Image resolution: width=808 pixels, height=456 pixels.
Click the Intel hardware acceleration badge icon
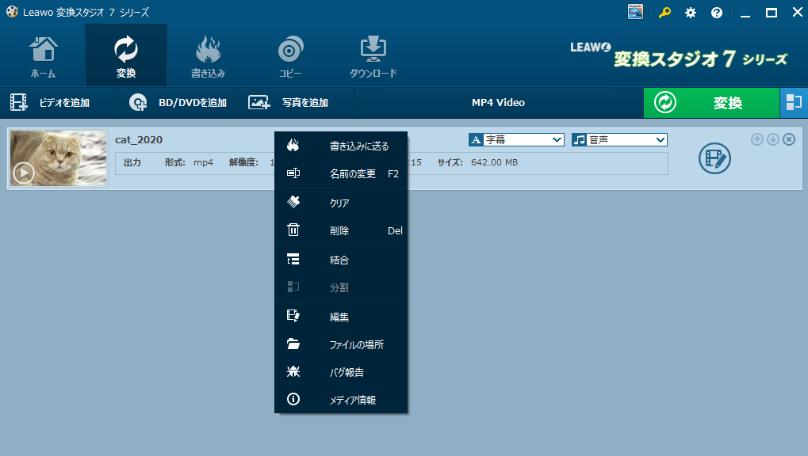click(636, 12)
